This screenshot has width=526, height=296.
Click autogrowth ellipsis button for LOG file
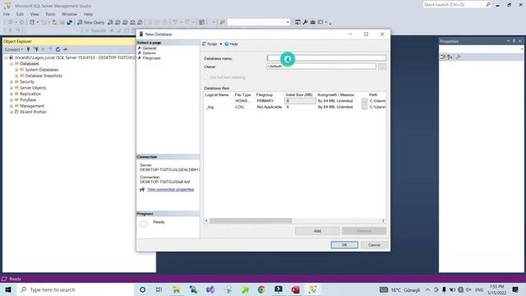364,107
